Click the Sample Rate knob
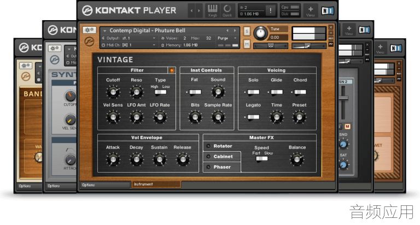Viewport: 420px width, 225px height. 218,117
